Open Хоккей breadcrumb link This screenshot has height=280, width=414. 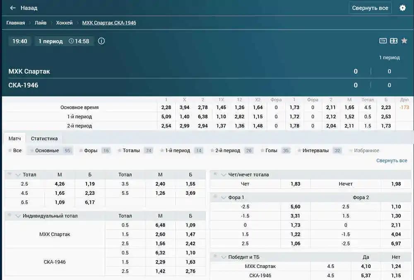[64, 23]
